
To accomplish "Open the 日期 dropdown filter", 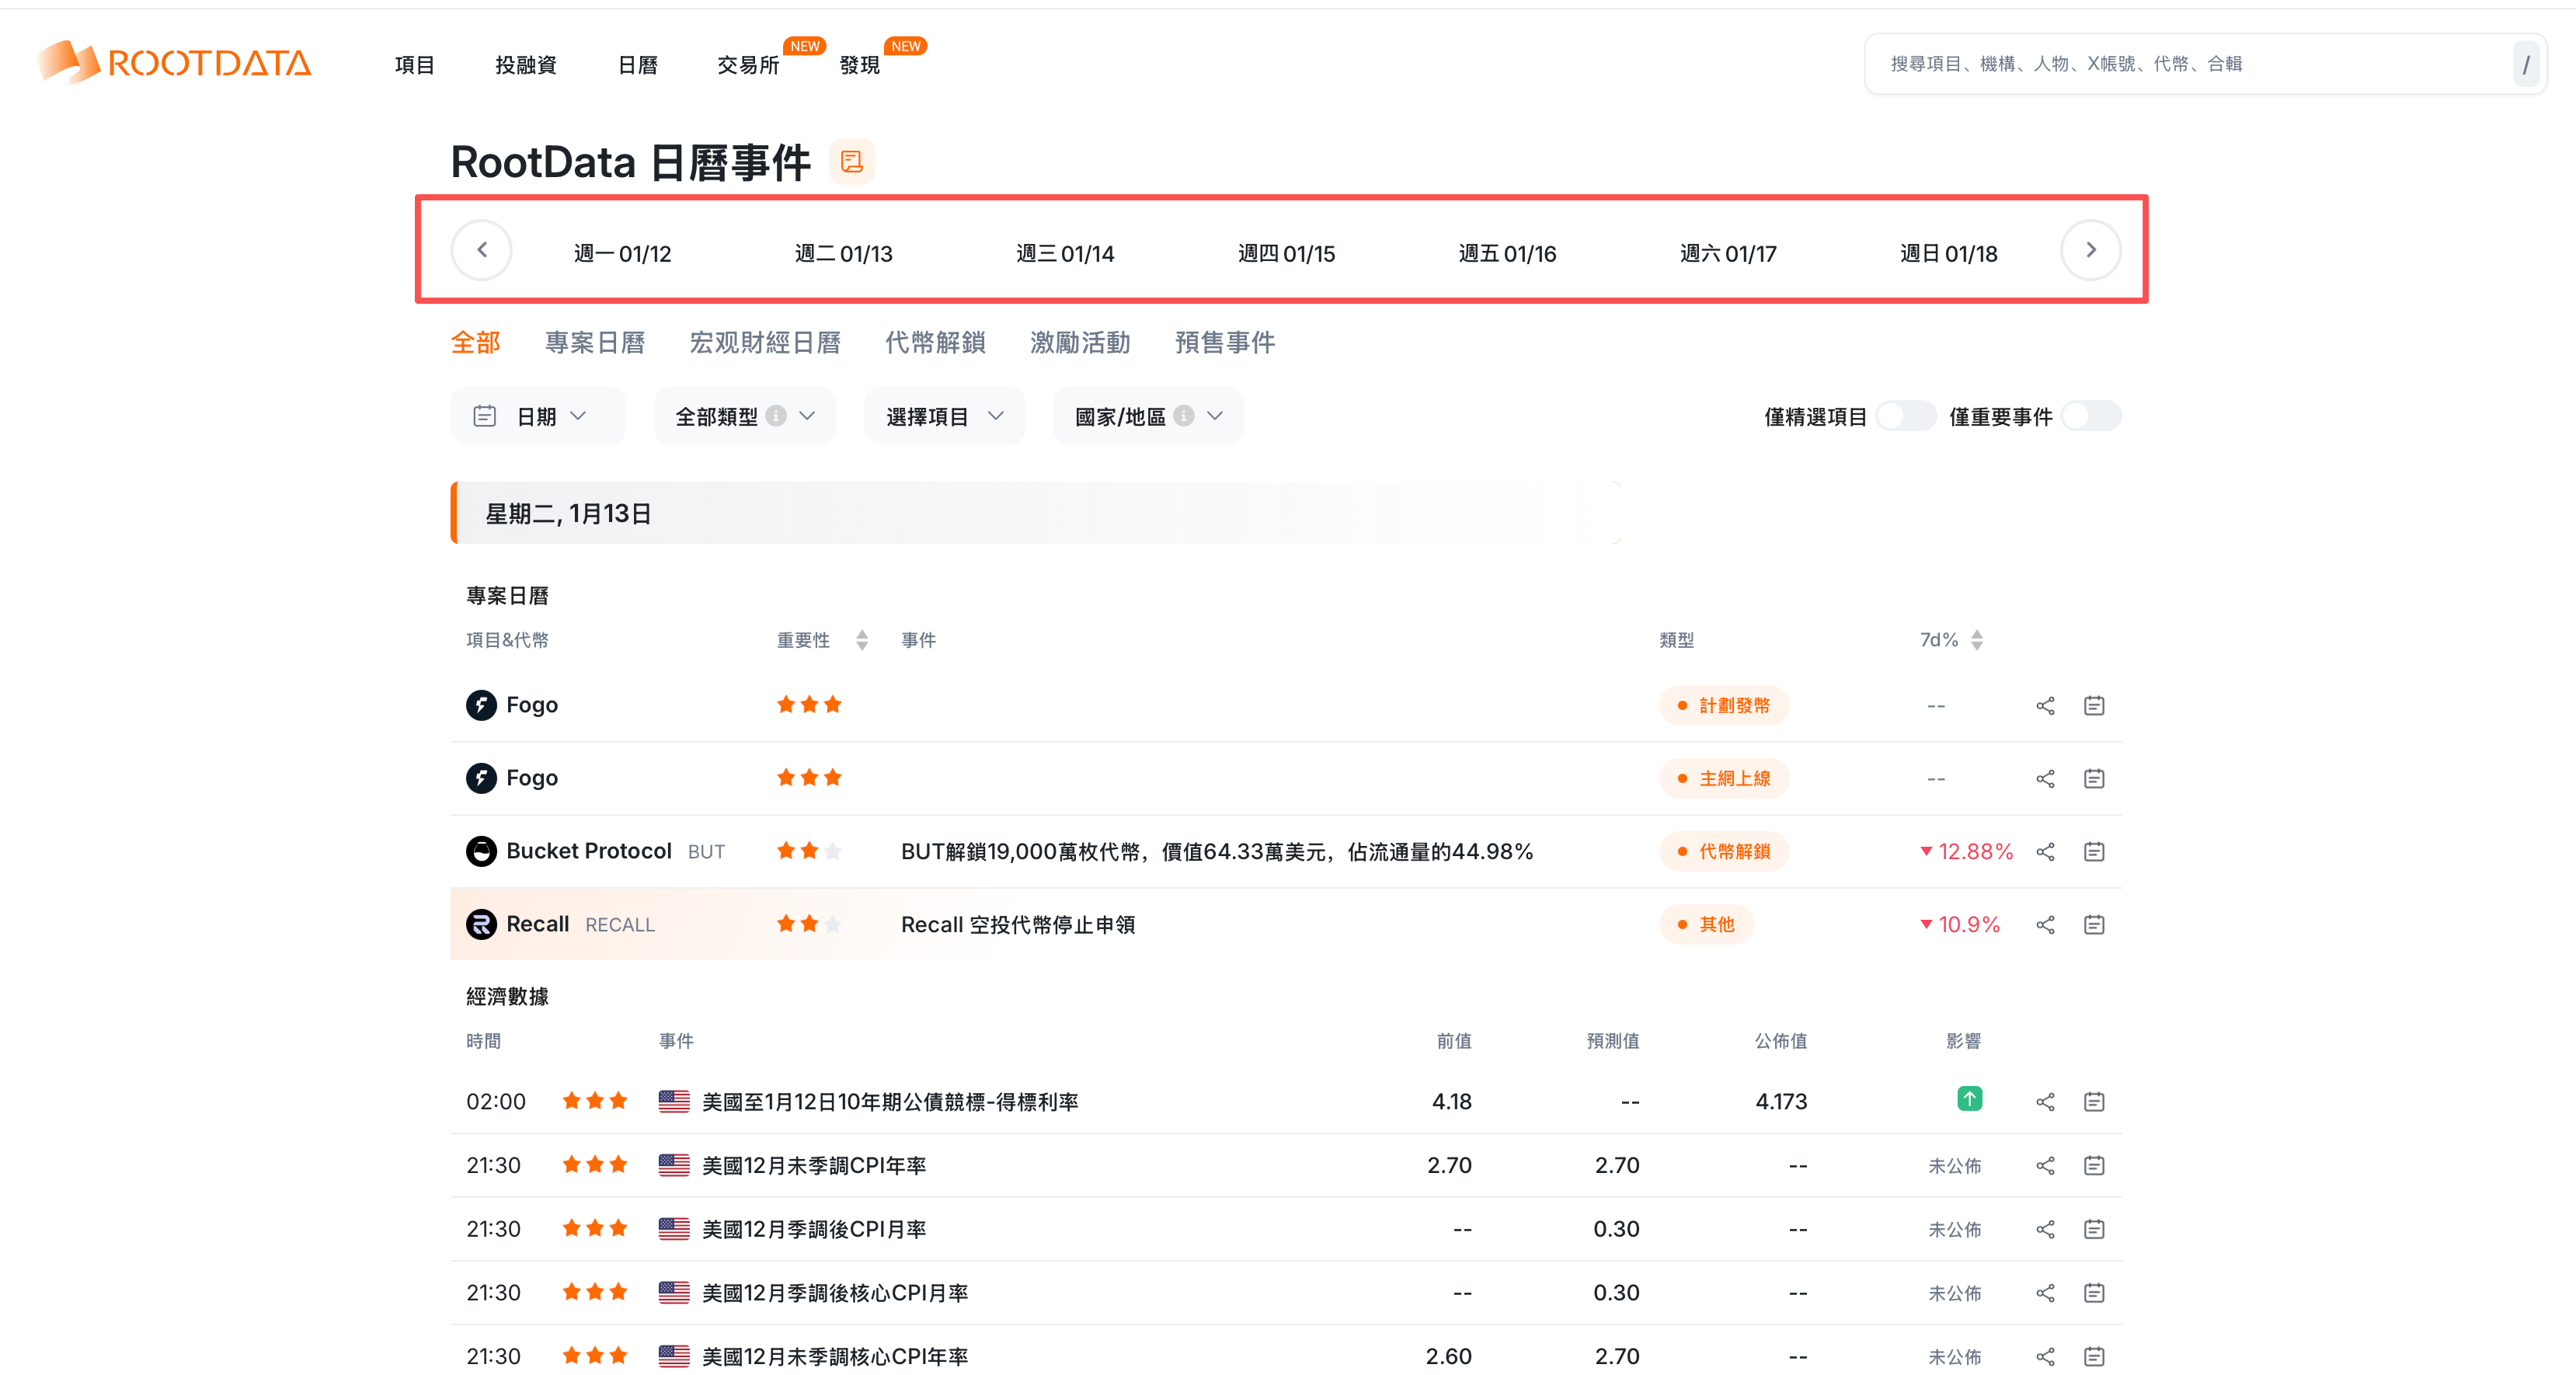I will [537, 416].
